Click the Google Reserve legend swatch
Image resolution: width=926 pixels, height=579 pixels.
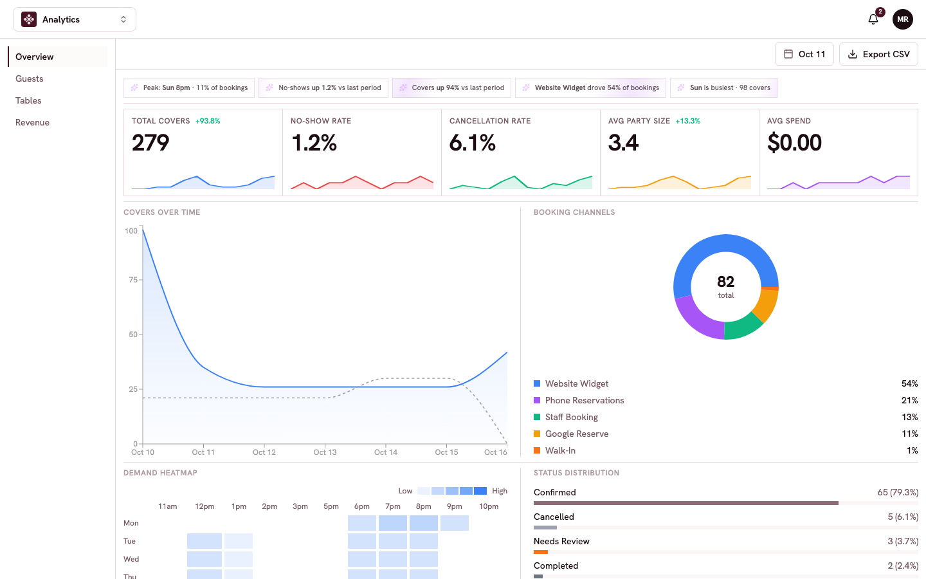537,434
